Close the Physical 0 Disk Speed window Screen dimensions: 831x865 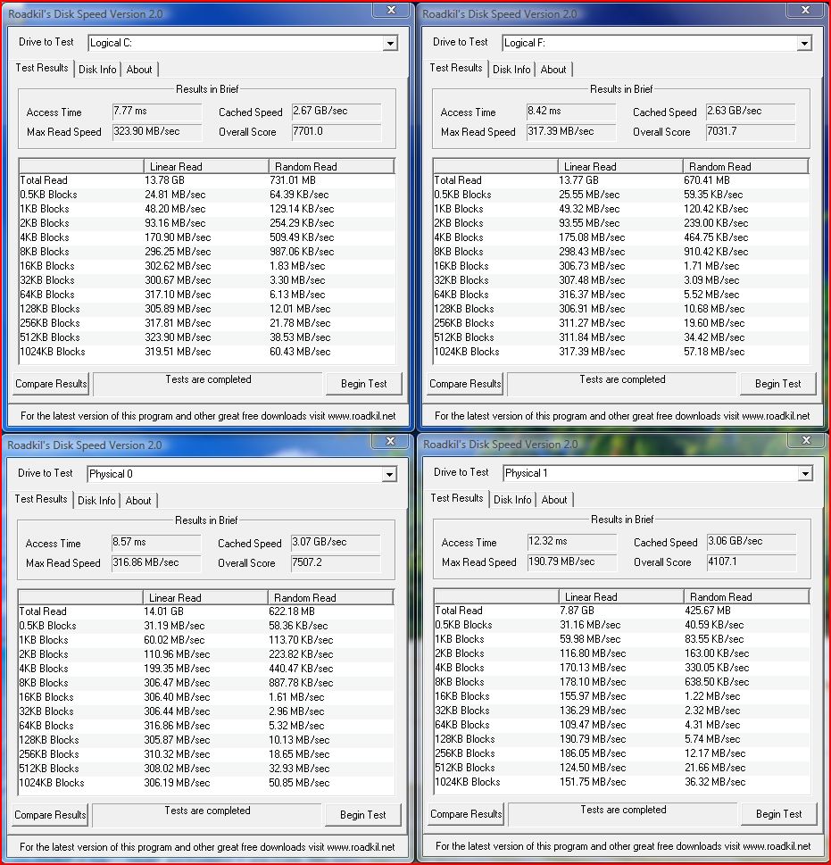[390, 441]
